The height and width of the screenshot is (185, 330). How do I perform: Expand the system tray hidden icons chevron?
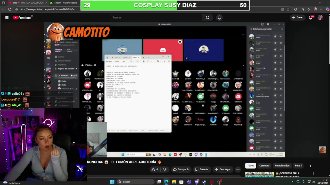pos(292,182)
